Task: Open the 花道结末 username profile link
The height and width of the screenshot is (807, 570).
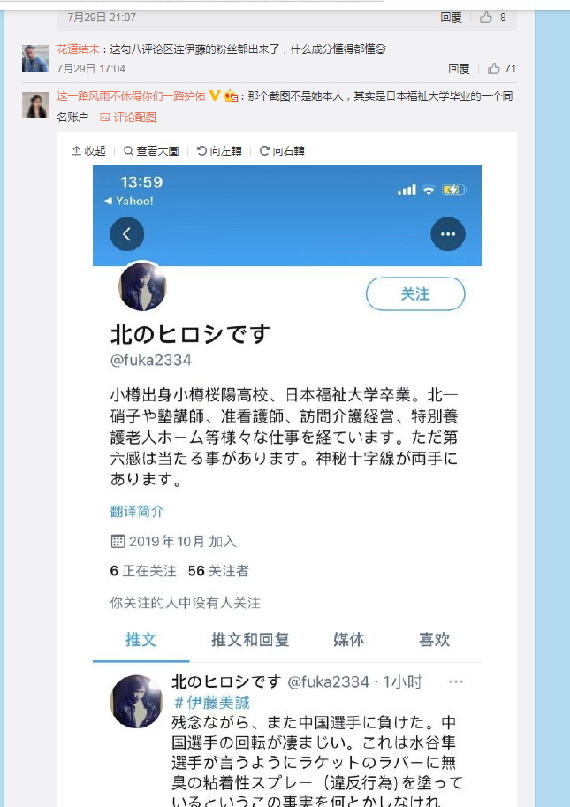Action: 78,49
